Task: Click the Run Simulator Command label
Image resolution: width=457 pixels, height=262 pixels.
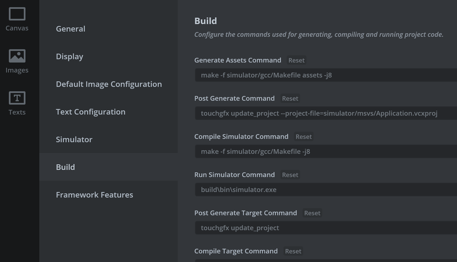Action: [x=235, y=175]
